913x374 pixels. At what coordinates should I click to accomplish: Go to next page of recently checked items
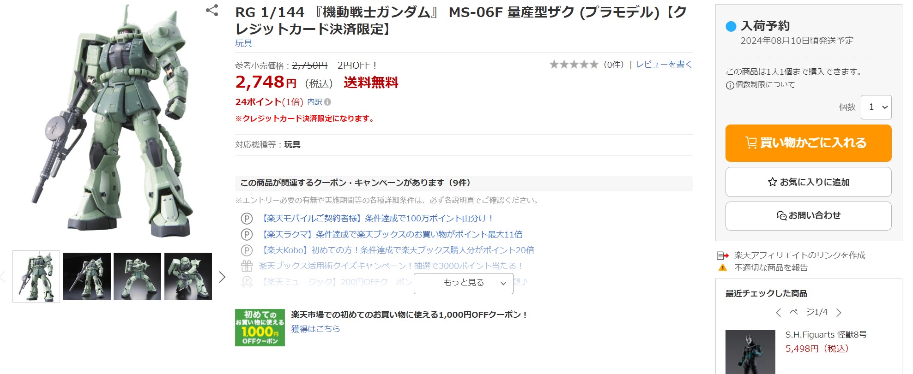pos(839,313)
